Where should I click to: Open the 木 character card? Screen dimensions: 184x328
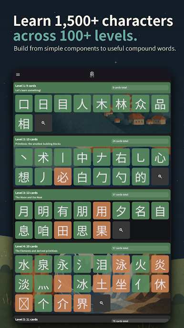(102, 104)
